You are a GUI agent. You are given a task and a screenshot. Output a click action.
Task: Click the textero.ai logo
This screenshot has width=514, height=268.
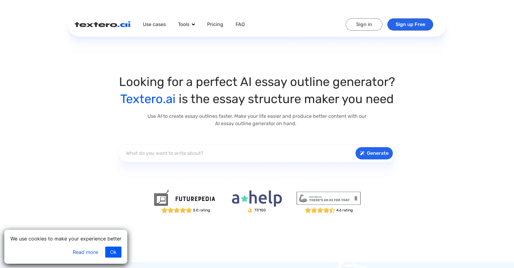point(102,24)
